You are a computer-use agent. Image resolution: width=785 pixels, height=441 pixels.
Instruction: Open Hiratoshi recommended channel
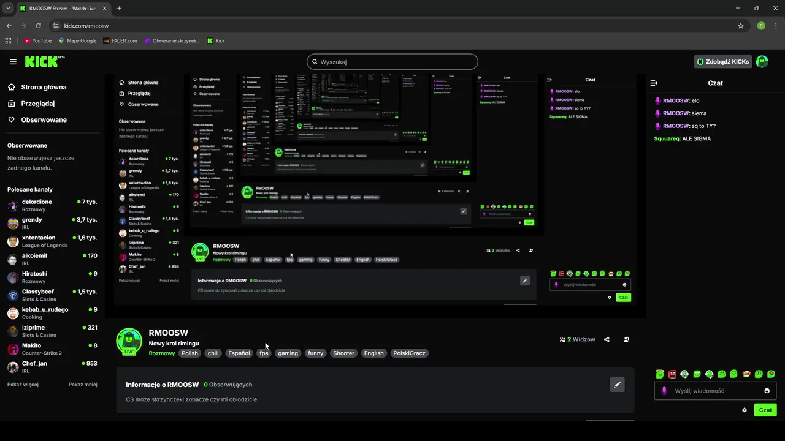click(52, 277)
